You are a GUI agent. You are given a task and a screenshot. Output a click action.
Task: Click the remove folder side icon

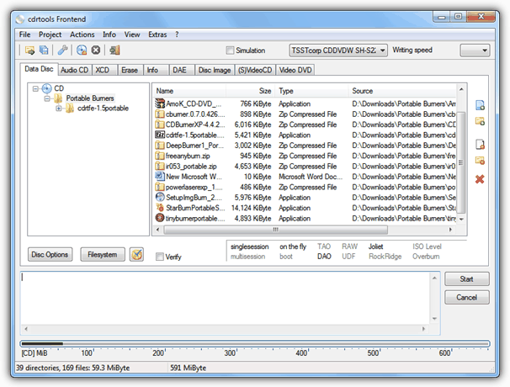[x=480, y=161]
